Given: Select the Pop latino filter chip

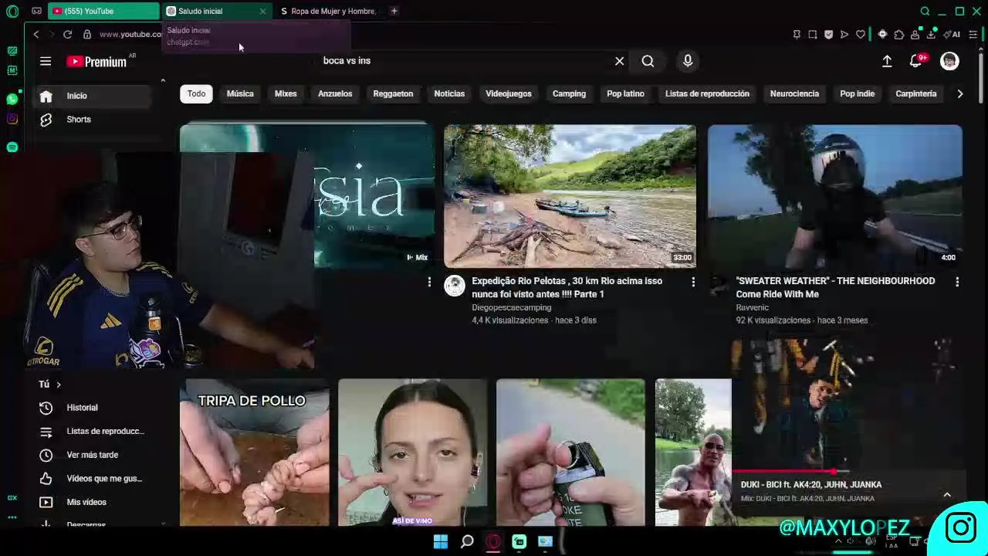Looking at the screenshot, I should 625,93.
